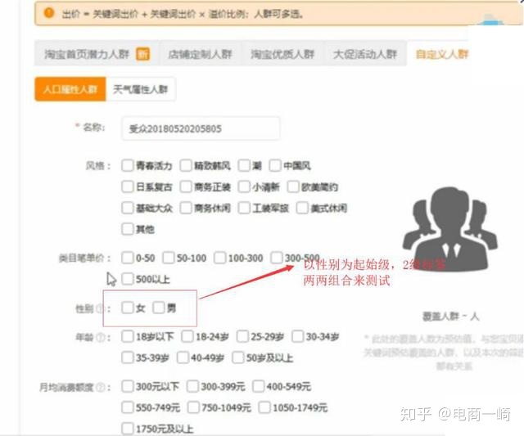The image size is (524, 436).
Task: Check the 300-500 price range checkbox
Action: click(x=277, y=258)
